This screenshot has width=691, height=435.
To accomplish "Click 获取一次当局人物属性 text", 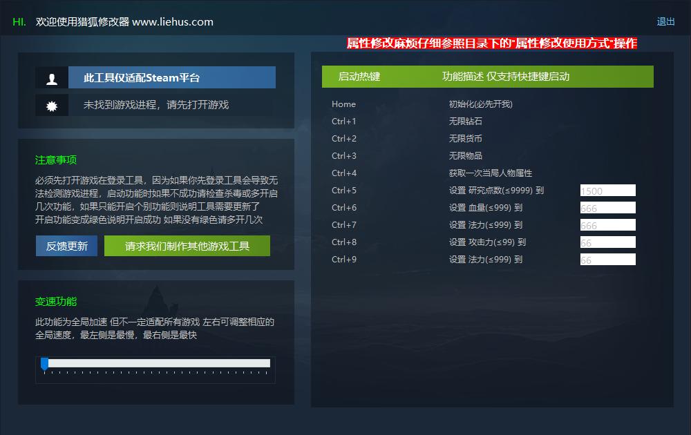I will click(491, 173).
